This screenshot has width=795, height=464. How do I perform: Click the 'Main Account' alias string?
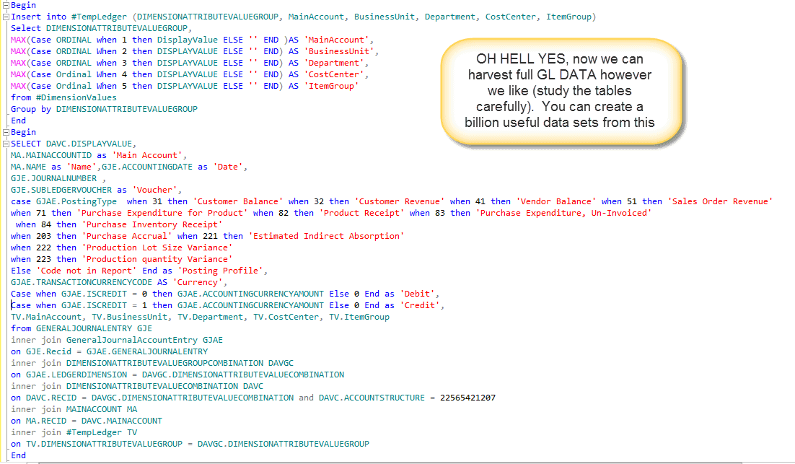click(147, 155)
